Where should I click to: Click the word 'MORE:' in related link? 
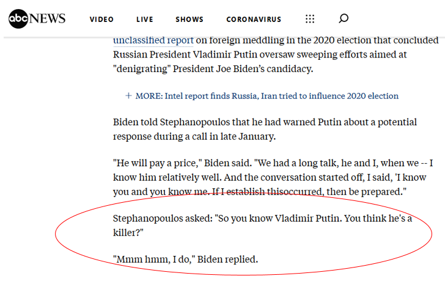tap(149, 96)
